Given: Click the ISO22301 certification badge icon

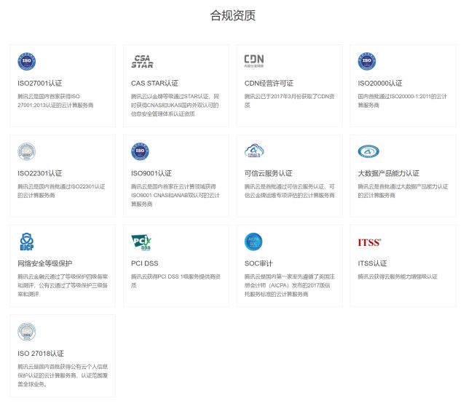Looking at the screenshot, I should point(27,151).
